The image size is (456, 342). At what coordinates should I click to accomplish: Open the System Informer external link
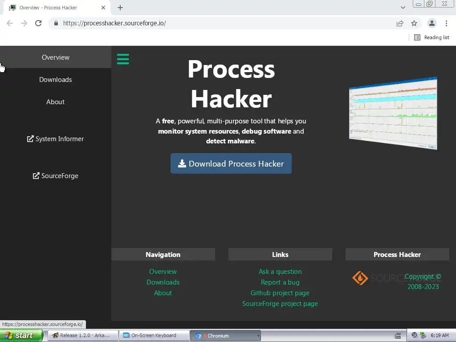coord(56,139)
